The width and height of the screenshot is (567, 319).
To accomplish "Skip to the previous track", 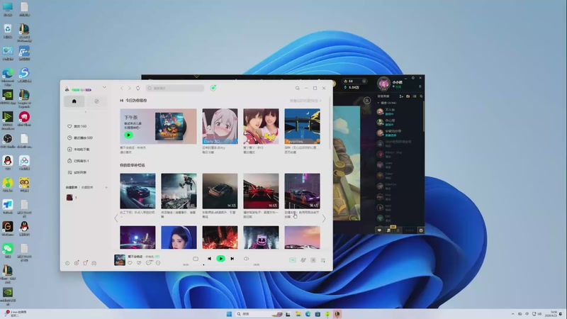I will (209, 259).
